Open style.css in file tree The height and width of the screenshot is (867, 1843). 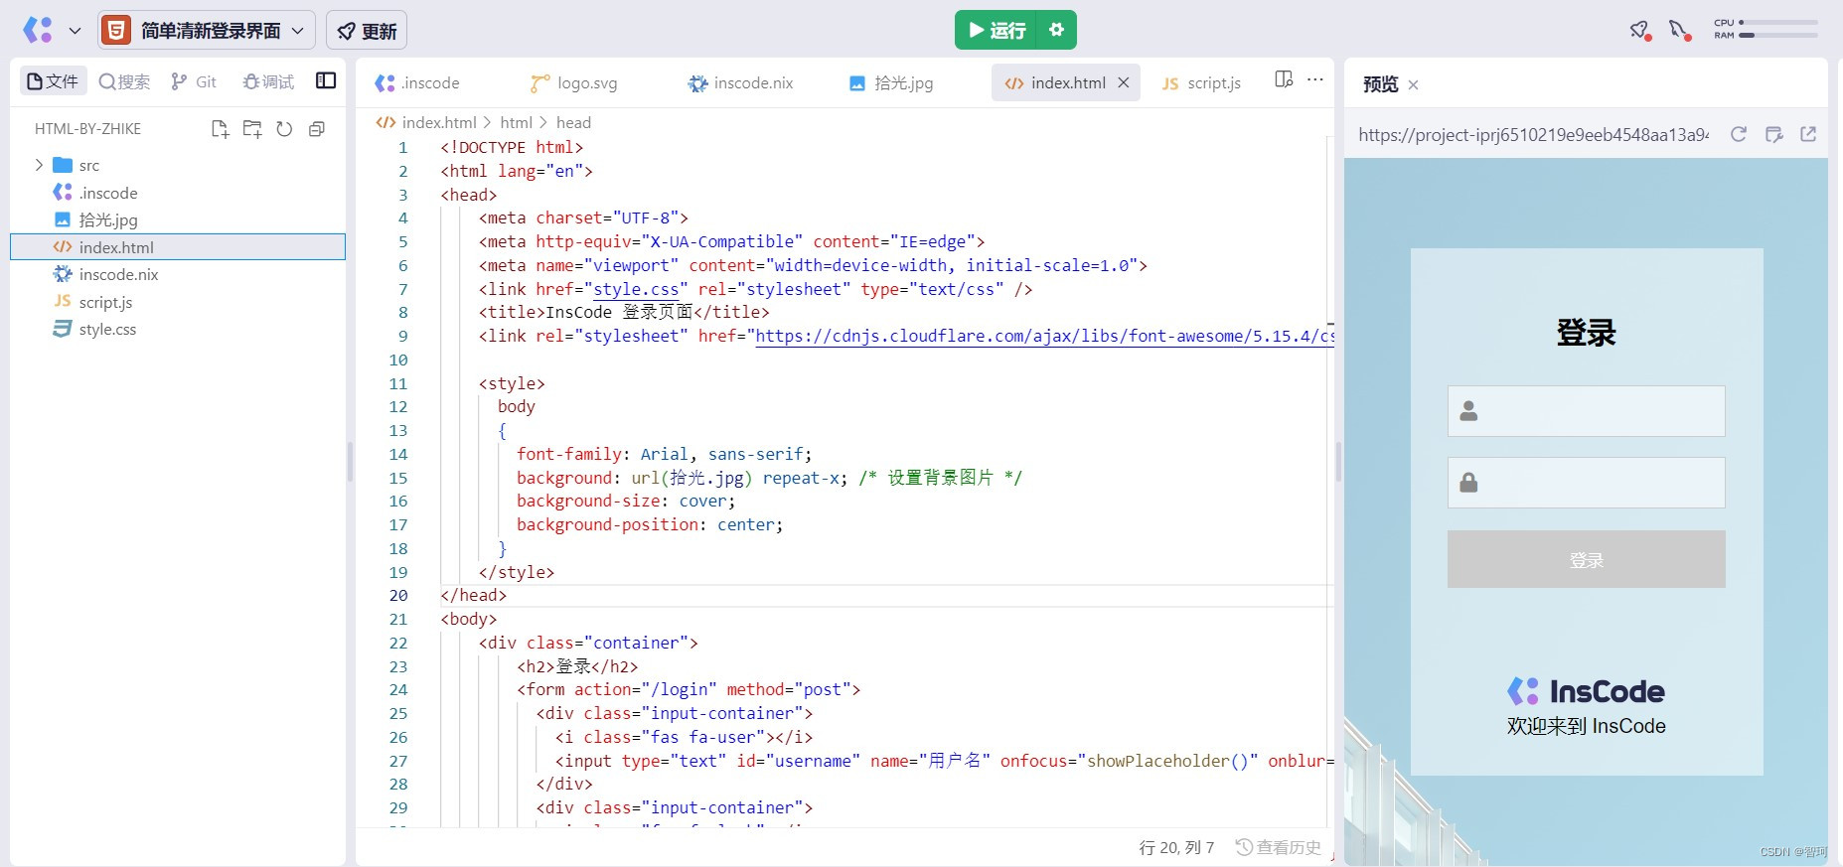pos(178,329)
